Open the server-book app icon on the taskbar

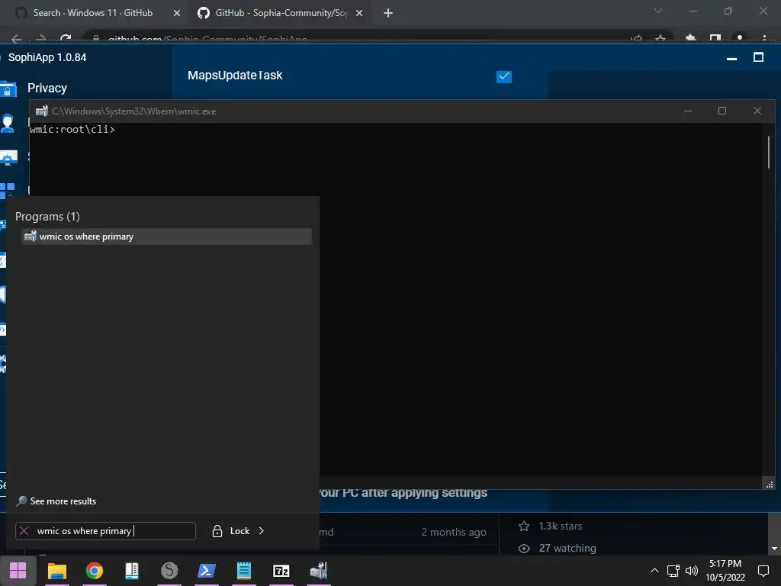pyautogui.click(x=131, y=571)
